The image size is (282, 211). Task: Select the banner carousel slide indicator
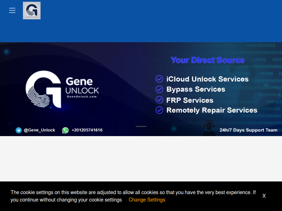tap(141, 126)
